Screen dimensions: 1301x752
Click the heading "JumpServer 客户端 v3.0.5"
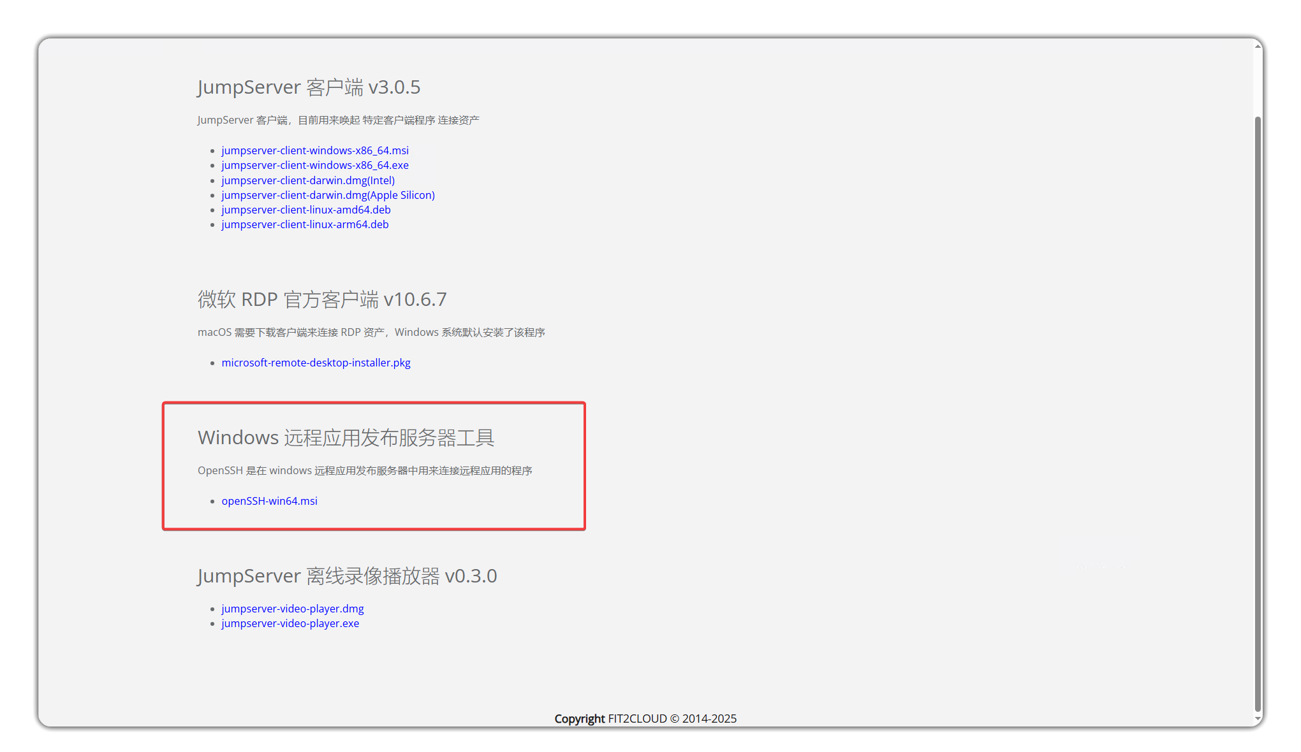coord(309,87)
